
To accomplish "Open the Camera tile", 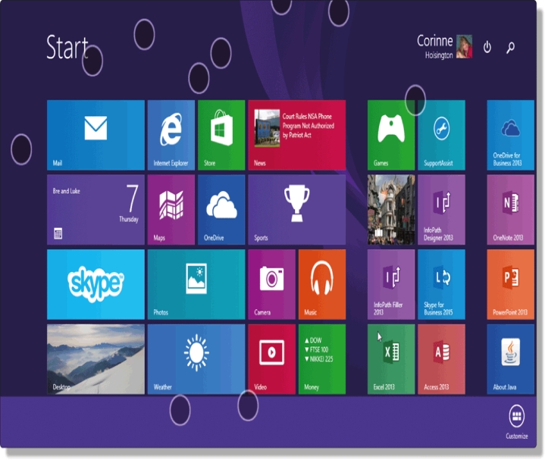I will 272,284.
